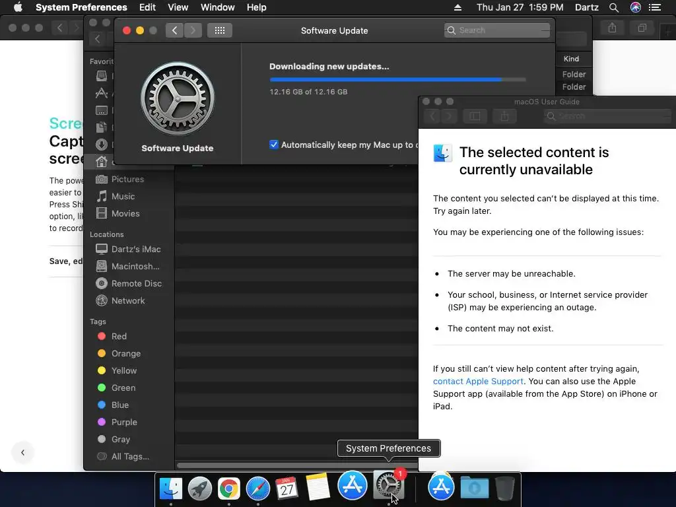The width and height of the screenshot is (676, 507).
Task: Open the Help menu
Action: pos(257,7)
